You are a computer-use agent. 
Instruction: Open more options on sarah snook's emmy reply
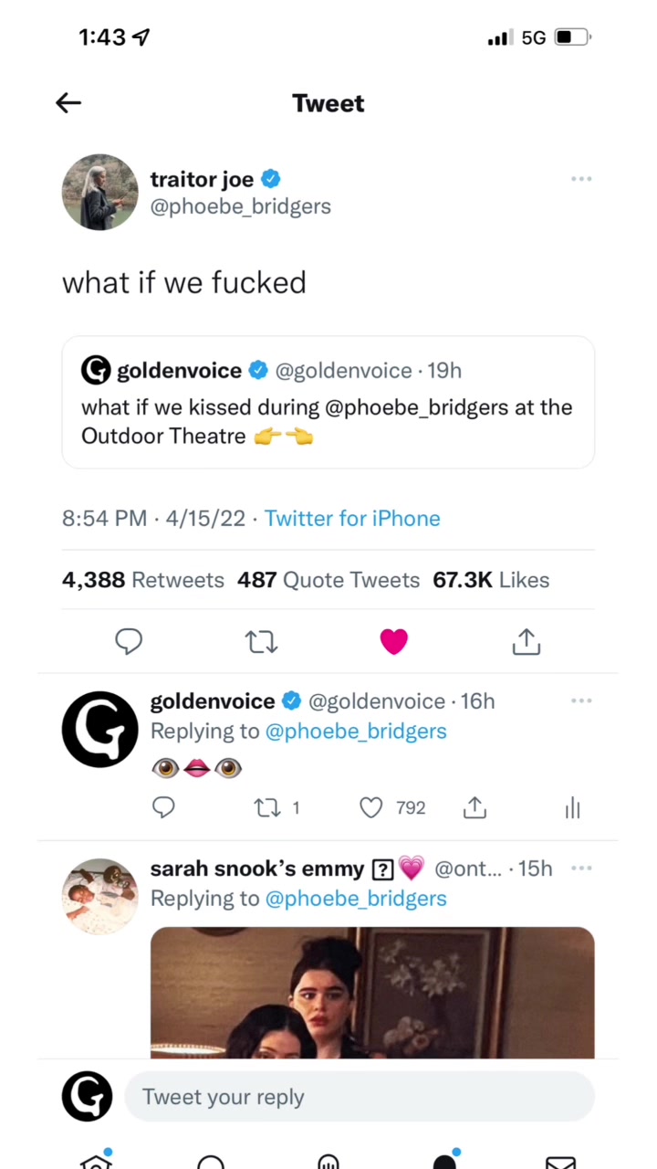point(581,868)
